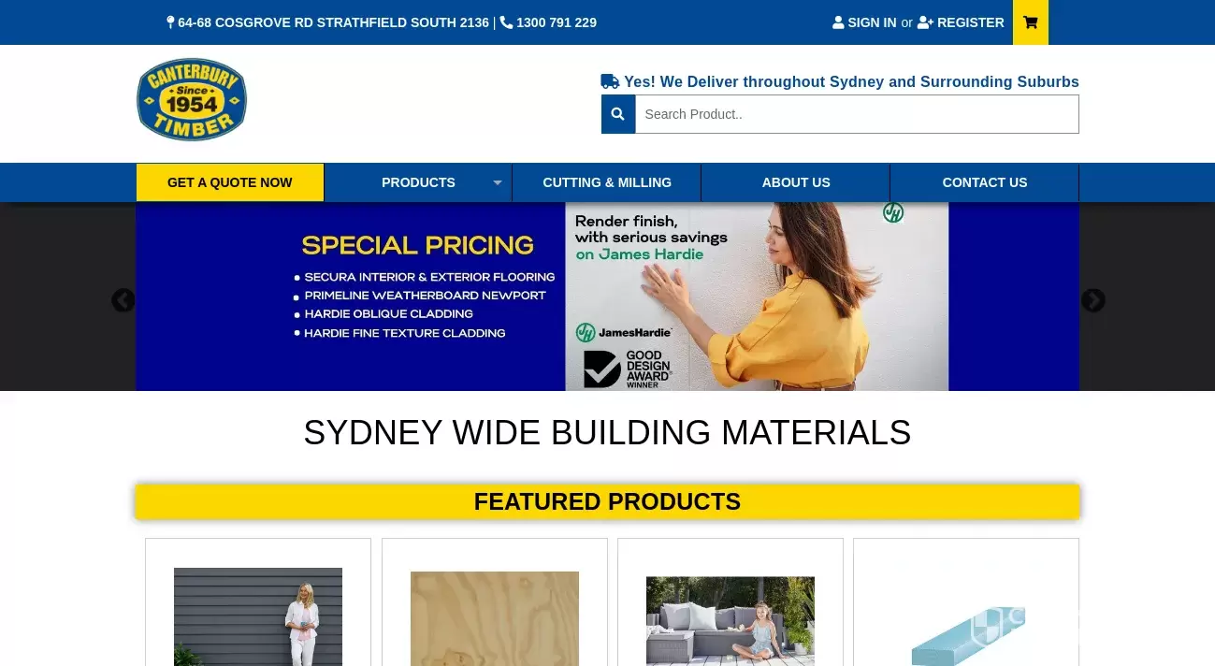The width and height of the screenshot is (1215, 666).
Task: Open the plywood sheet product image
Action: [x=495, y=618]
